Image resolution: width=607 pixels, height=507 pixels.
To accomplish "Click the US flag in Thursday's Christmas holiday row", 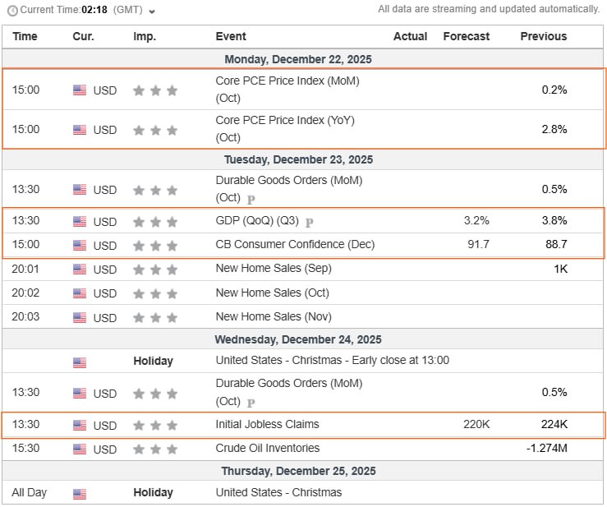I will pos(80,493).
